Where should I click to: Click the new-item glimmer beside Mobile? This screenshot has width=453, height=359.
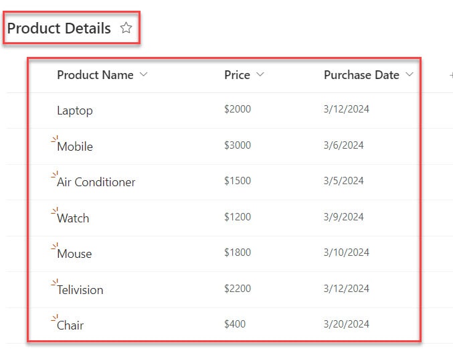[x=55, y=139]
